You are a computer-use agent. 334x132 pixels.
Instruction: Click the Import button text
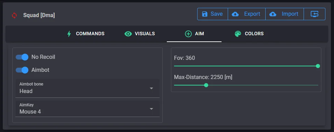pos(290,14)
